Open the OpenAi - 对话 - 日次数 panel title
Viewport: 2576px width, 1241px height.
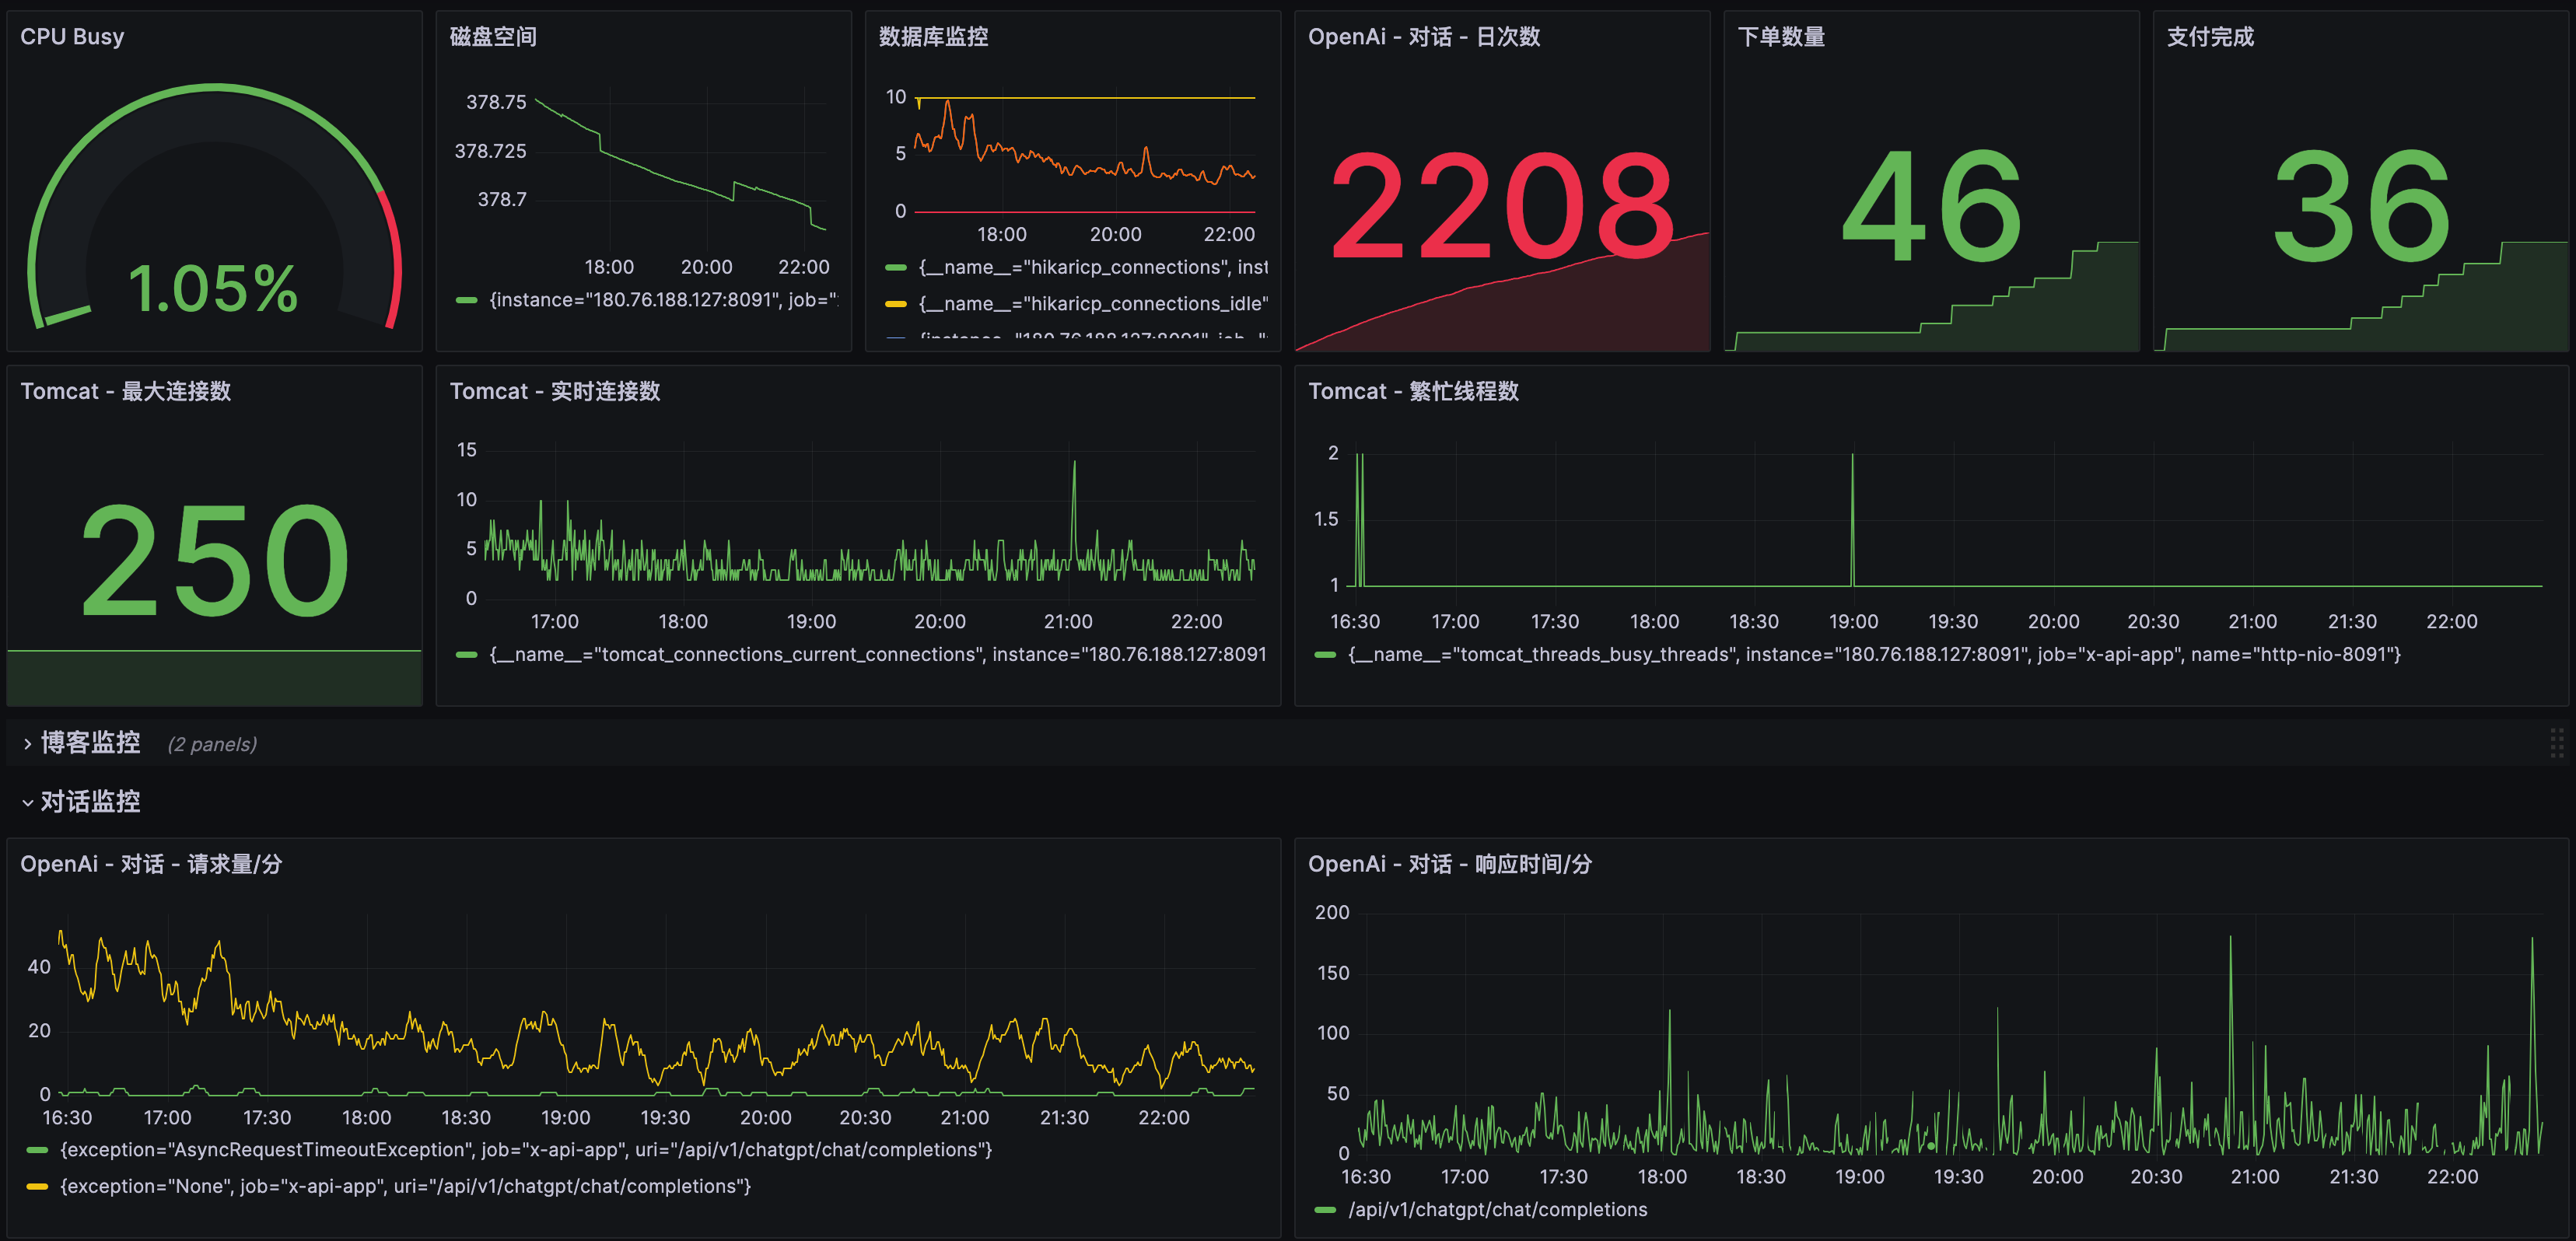1424,37
